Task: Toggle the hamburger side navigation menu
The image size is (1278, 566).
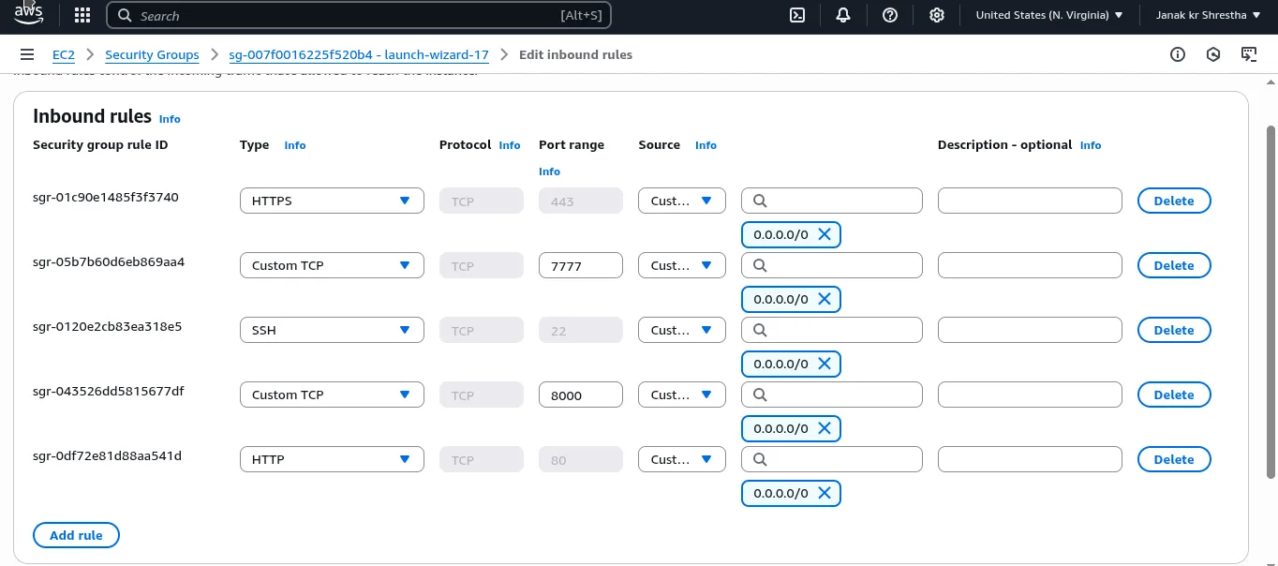Action: (27, 54)
